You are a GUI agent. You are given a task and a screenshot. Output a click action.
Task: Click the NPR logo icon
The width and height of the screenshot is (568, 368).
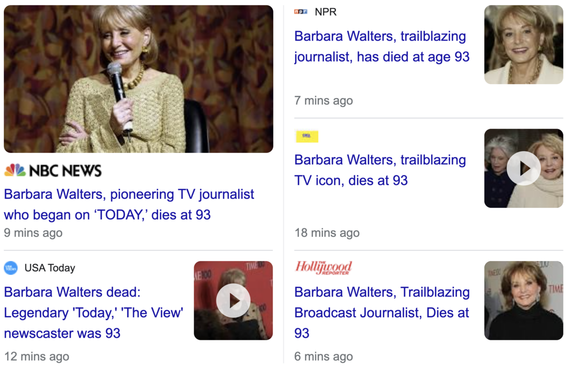click(301, 12)
